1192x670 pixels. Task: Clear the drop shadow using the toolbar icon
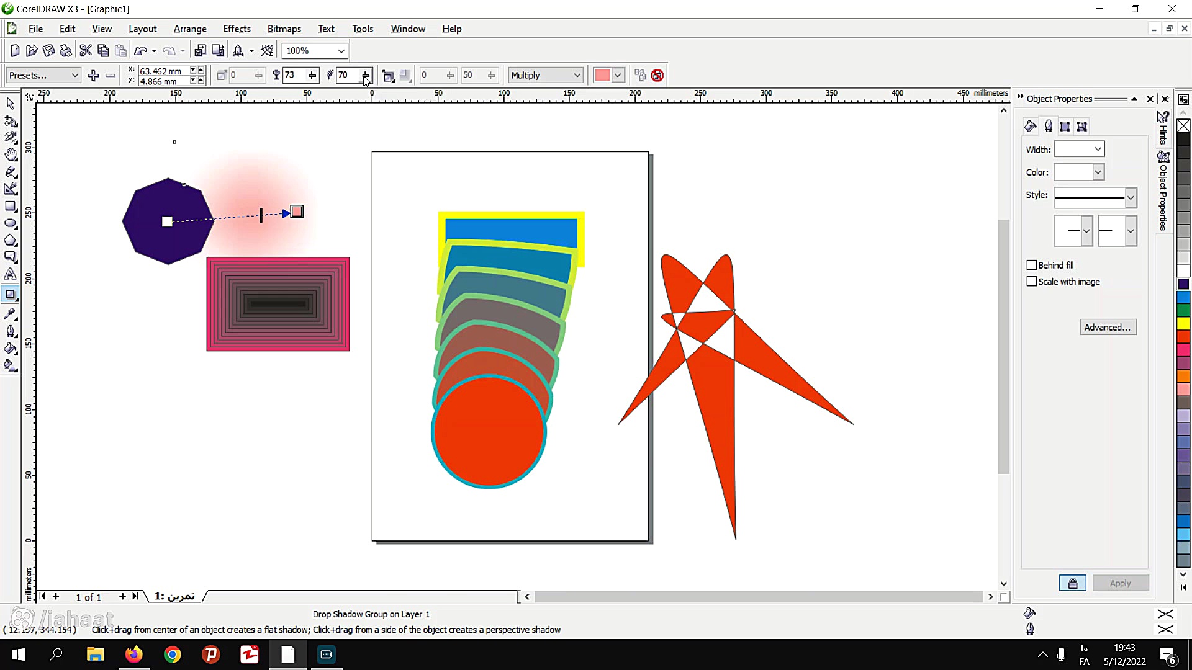coord(657,75)
